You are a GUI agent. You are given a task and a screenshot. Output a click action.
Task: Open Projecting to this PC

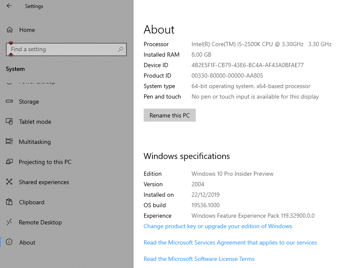67,162
